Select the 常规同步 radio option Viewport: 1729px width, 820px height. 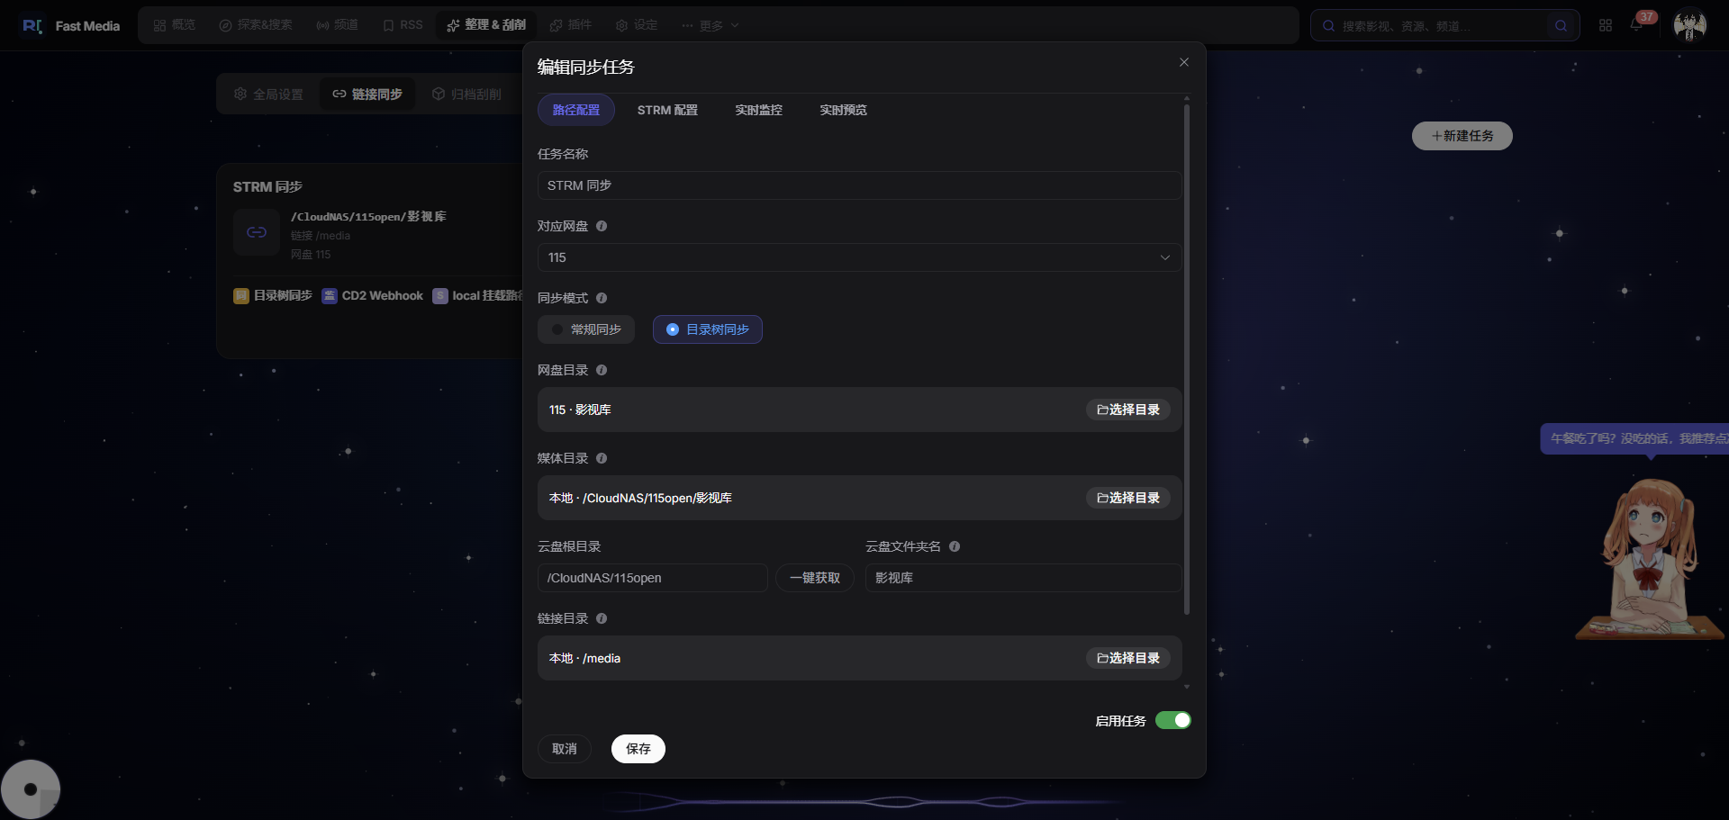click(x=586, y=329)
